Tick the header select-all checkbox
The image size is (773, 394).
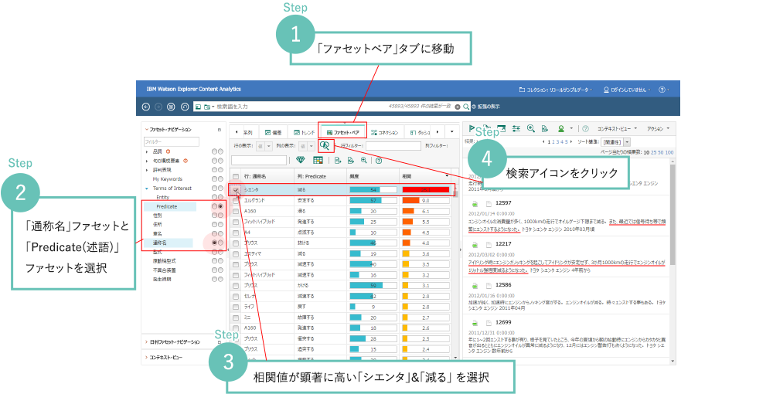[236, 176]
